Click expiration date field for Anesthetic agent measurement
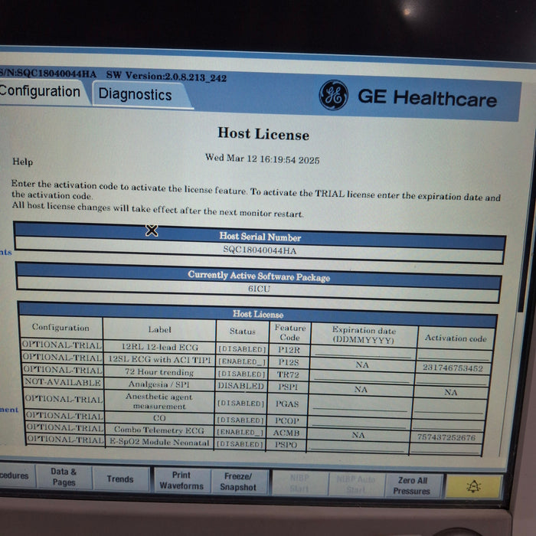This screenshot has height=536, width=536. [x=361, y=405]
